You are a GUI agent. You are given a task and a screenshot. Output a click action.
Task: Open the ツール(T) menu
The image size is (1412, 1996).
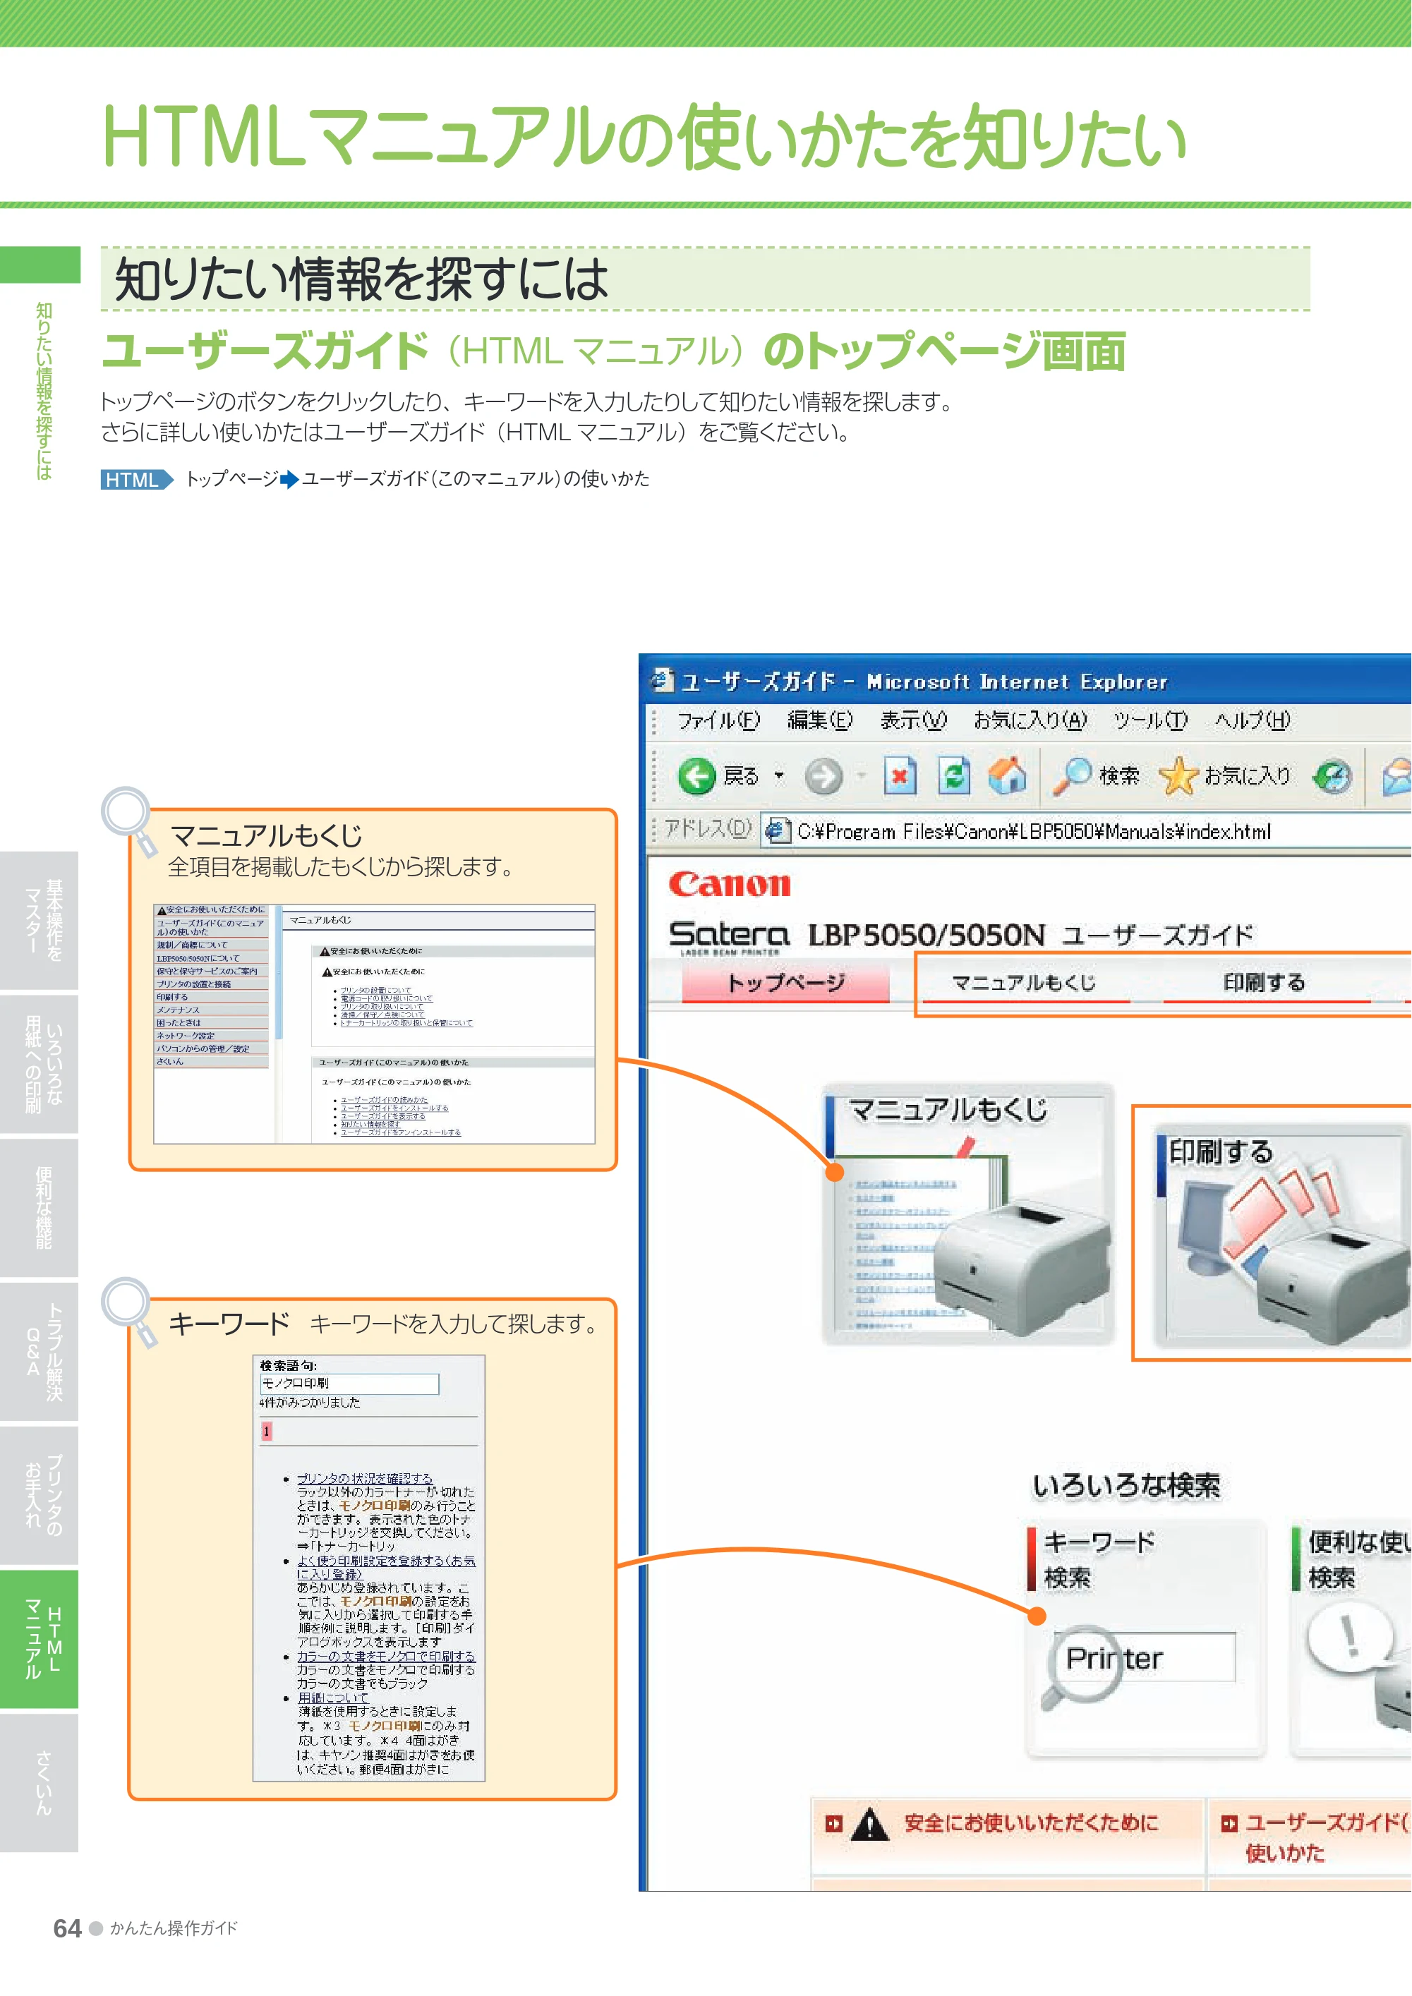click(x=1150, y=720)
